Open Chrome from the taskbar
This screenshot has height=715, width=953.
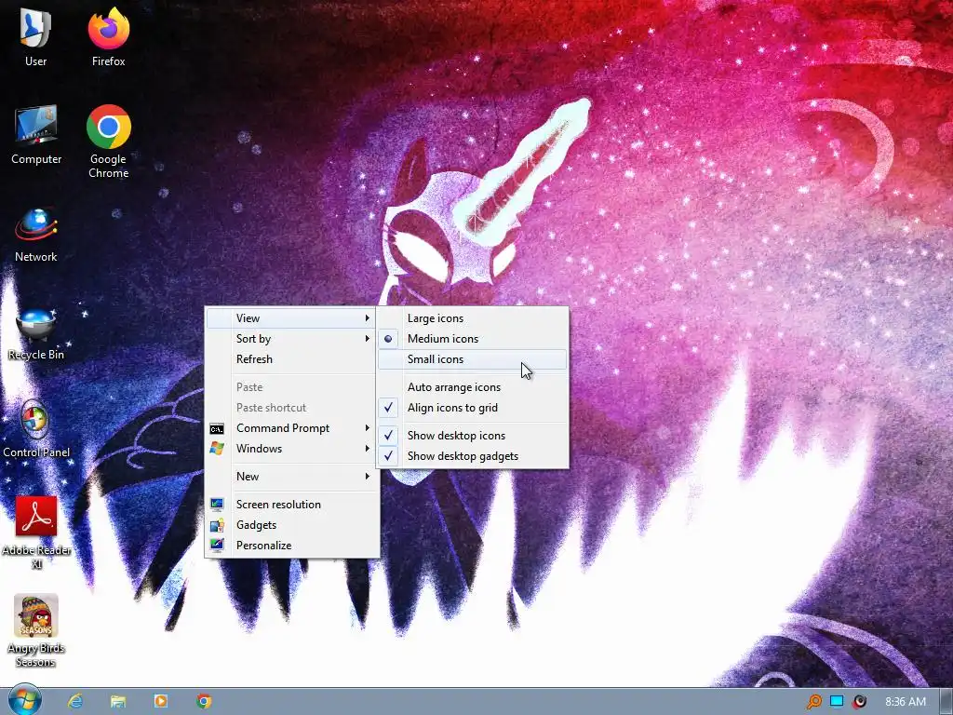(204, 701)
